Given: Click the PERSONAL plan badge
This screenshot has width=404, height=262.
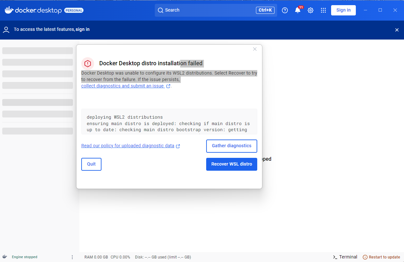Looking at the screenshot, I should point(74,10).
